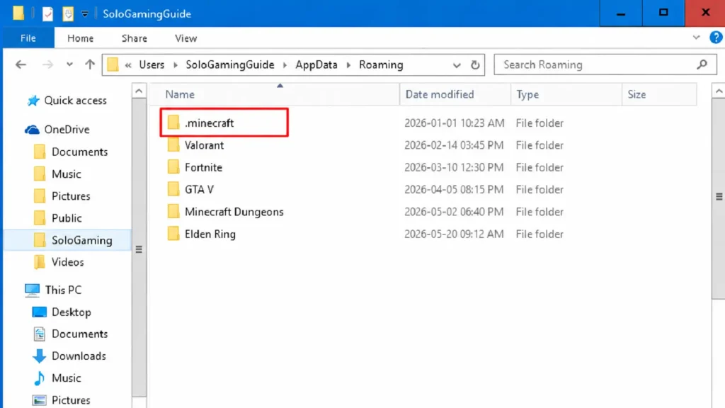The image size is (725, 408).
Task: Click the This PC computer icon
Action: click(33, 290)
